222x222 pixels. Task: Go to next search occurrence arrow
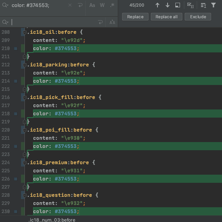pyautogui.click(x=168, y=5)
